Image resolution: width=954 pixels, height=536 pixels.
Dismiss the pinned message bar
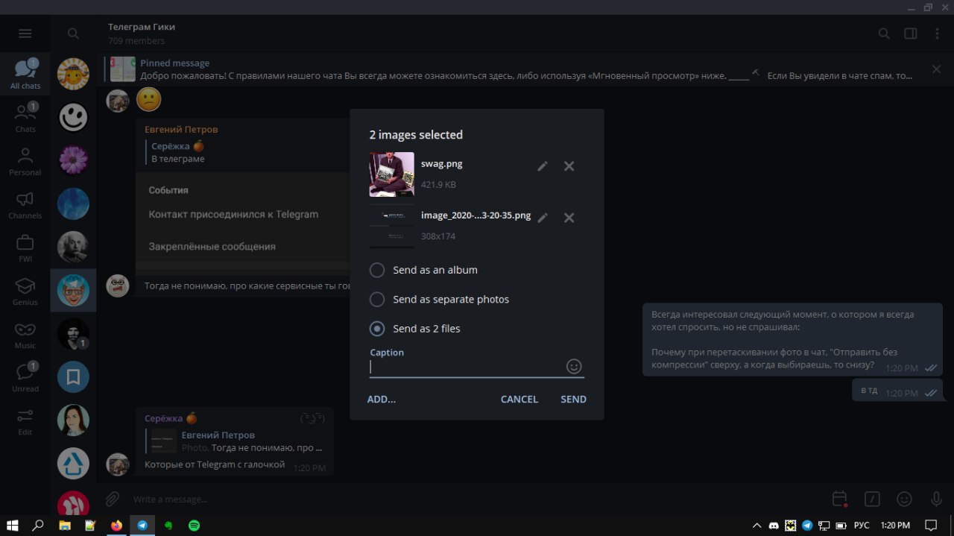[937, 69]
